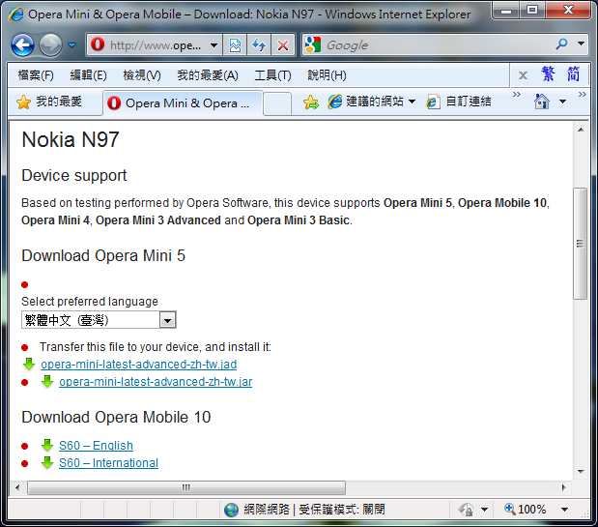Open the 工具(T) menu
Screen dimensions: 598x527
(x=271, y=75)
